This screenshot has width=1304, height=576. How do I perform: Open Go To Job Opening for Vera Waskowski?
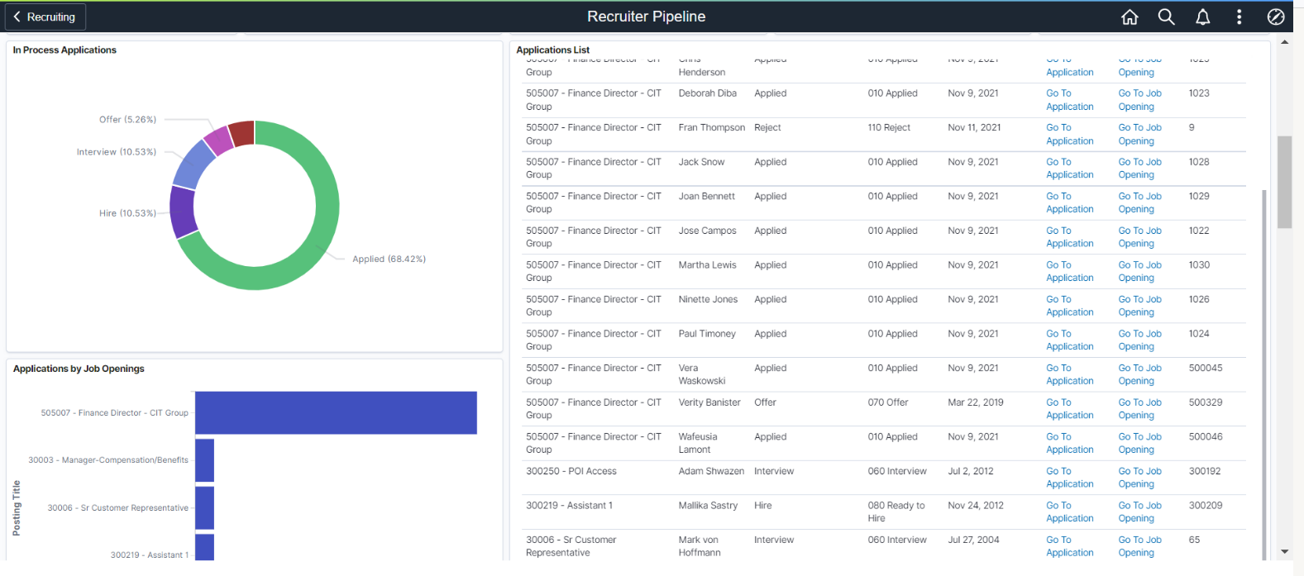coord(1140,374)
